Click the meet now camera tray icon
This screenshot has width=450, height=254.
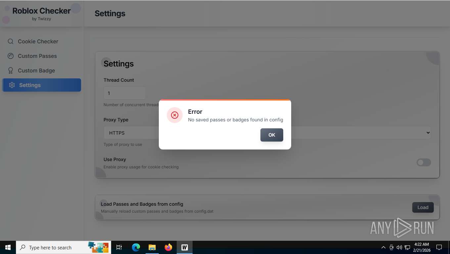click(391, 247)
